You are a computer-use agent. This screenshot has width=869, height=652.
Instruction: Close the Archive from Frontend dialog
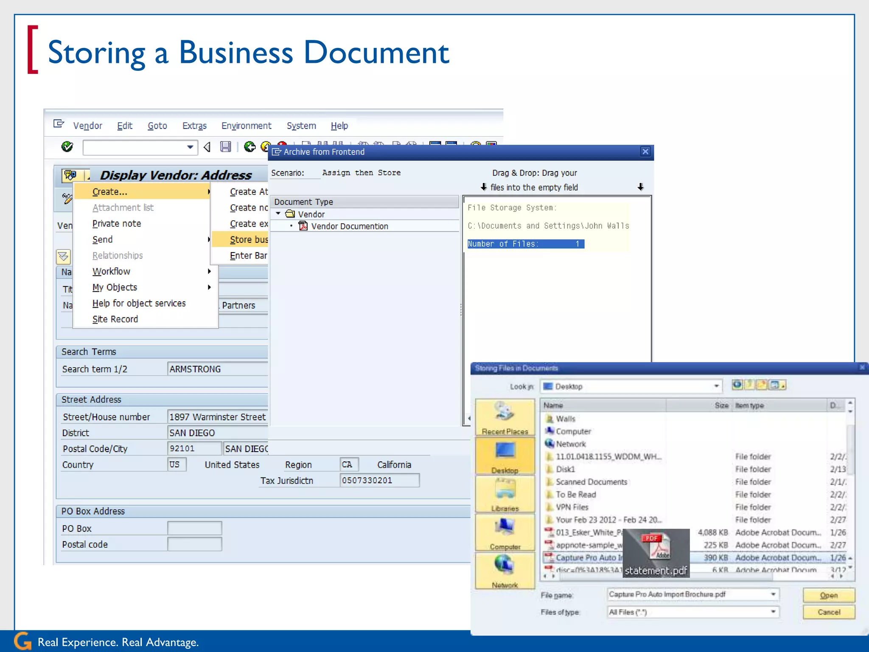coord(645,152)
